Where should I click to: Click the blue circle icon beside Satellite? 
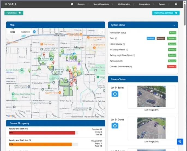coord(34,32)
